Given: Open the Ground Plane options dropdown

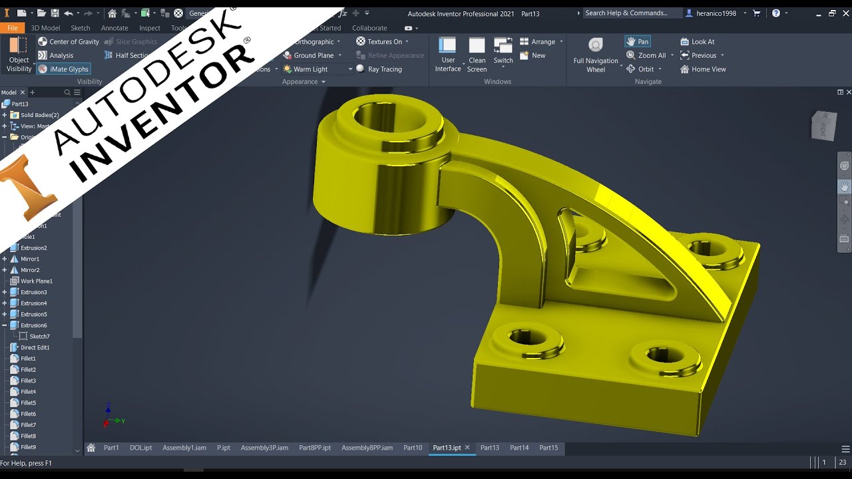Looking at the screenshot, I should pyautogui.click(x=339, y=55).
